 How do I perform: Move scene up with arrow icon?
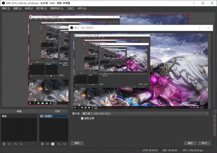click(x=16, y=144)
